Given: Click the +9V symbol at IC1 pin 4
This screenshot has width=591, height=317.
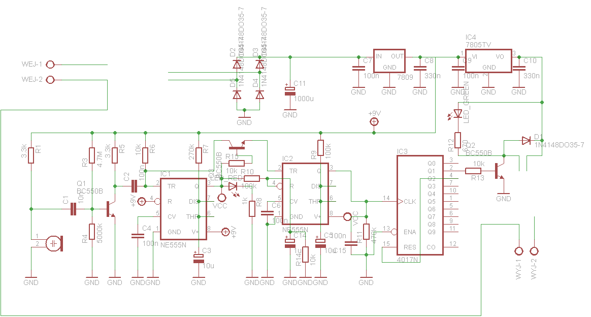Looking at the screenshot, I should point(142,202).
